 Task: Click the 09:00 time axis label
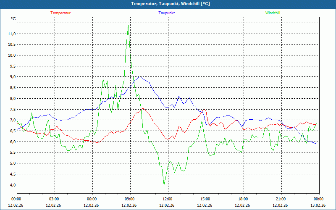(x=129, y=199)
